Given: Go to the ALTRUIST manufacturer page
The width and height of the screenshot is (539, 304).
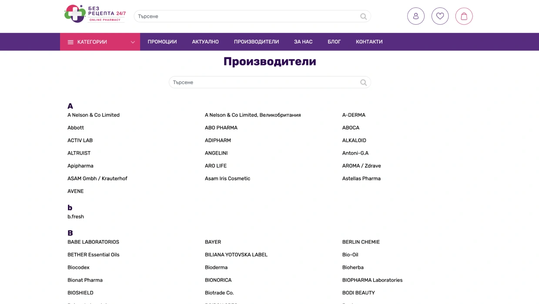Looking at the screenshot, I should pos(79,153).
